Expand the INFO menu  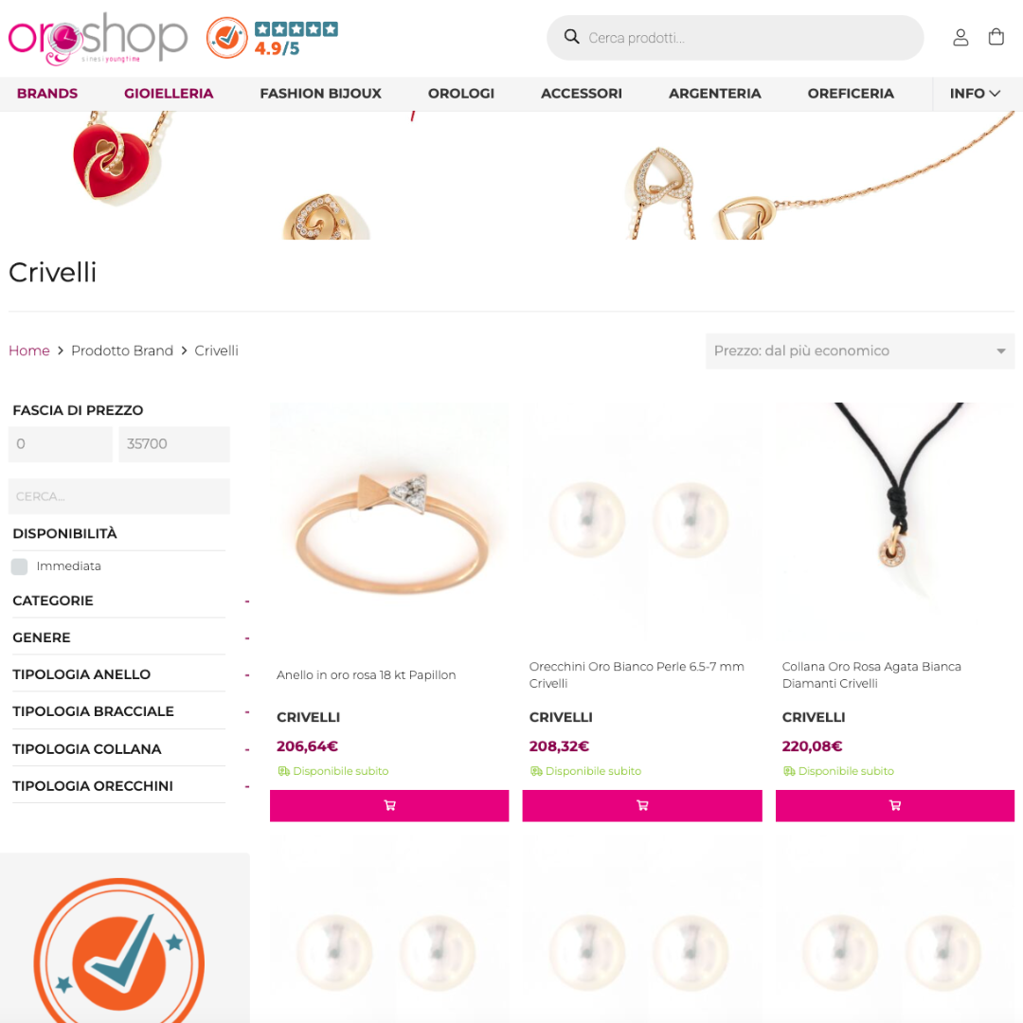(x=975, y=93)
